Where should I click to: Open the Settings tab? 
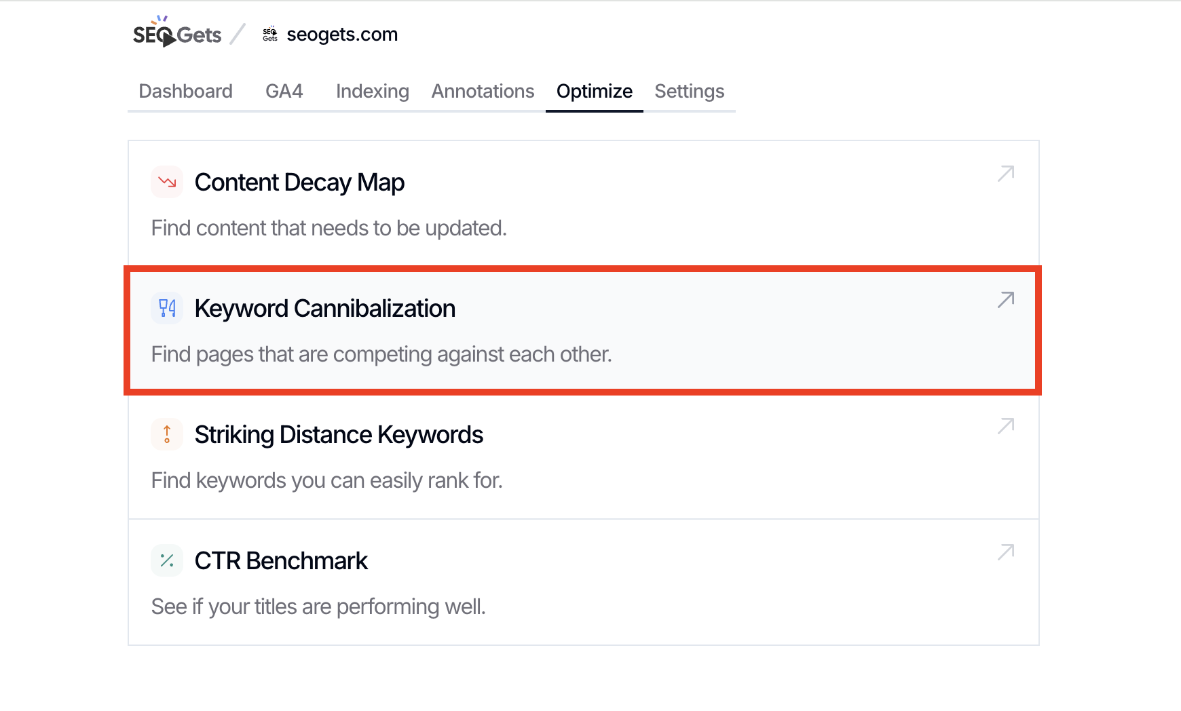tap(689, 91)
